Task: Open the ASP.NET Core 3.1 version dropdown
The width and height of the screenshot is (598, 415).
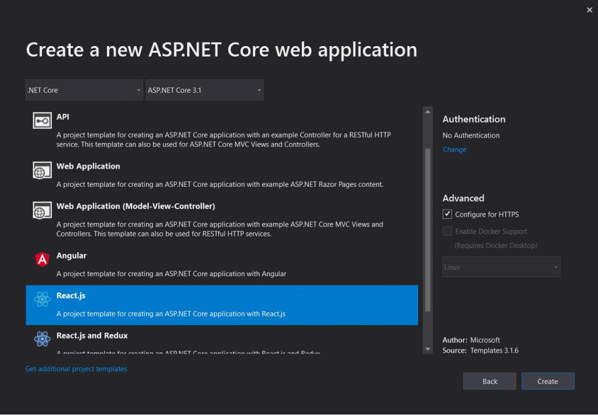Action: pyautogui.click(x=204, y=89)
